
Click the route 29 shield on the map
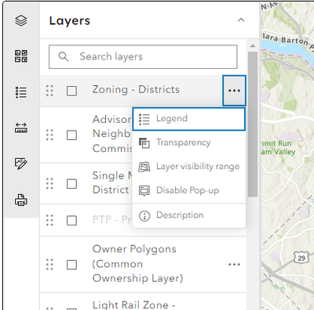(x=301, y=258)
